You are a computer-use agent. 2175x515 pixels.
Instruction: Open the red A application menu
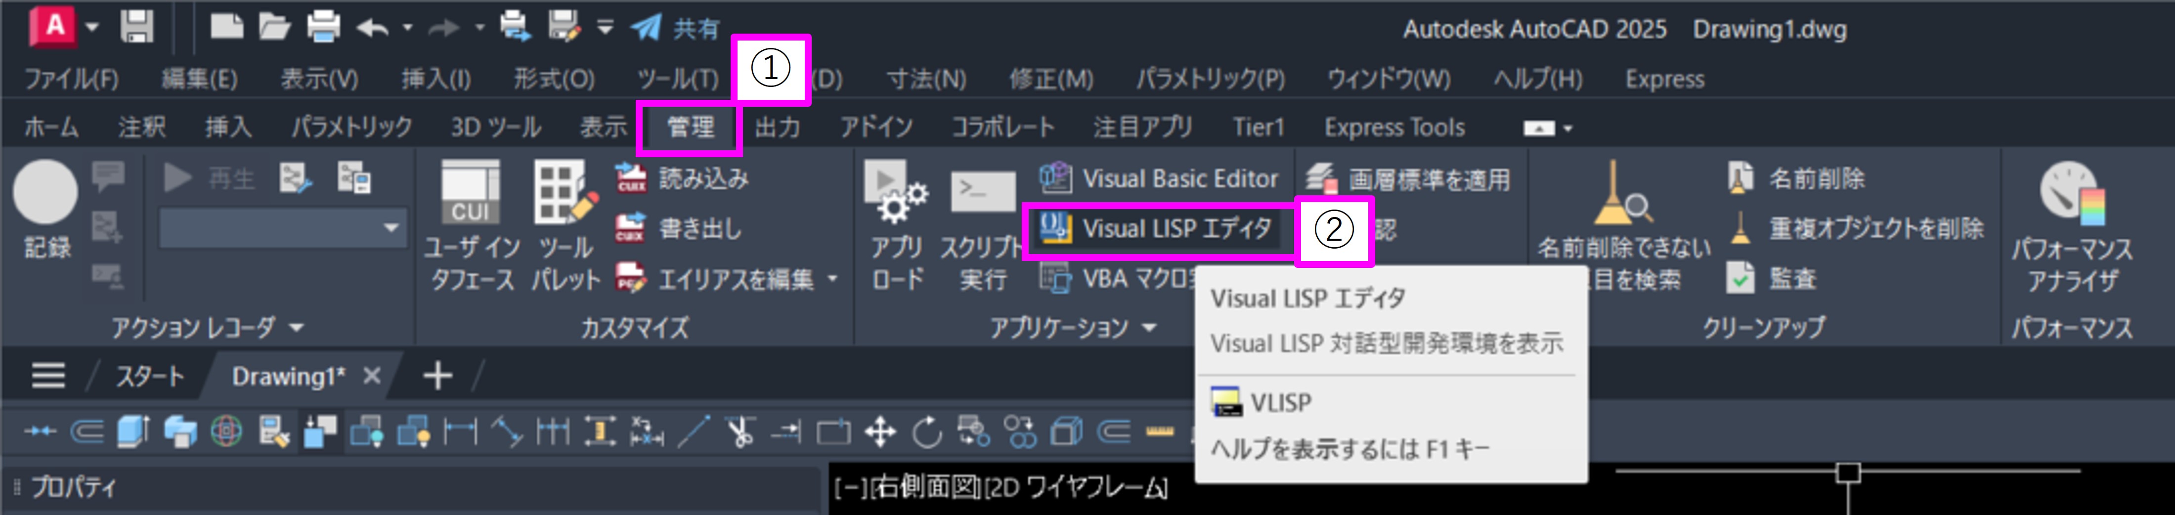point(54,26)
